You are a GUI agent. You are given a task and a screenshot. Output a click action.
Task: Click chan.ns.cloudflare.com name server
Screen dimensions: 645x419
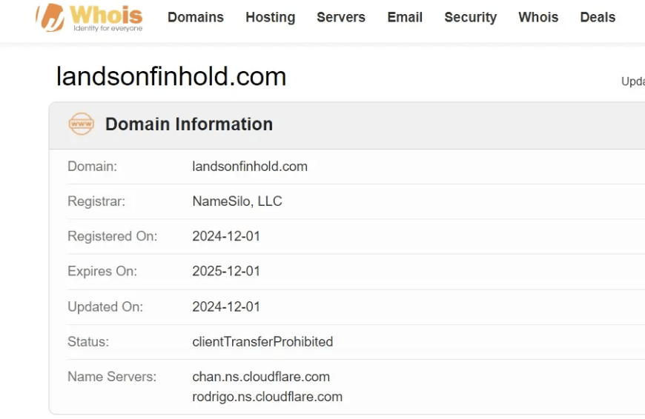tap(261, 377)
